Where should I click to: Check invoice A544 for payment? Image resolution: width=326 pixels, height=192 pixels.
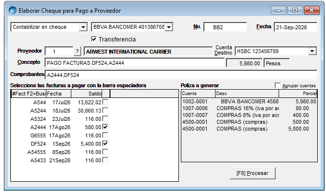106,102
